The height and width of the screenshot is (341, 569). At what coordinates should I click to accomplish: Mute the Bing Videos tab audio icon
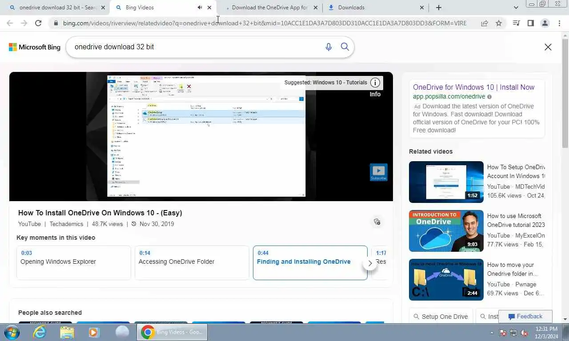(x=200, y=8)
